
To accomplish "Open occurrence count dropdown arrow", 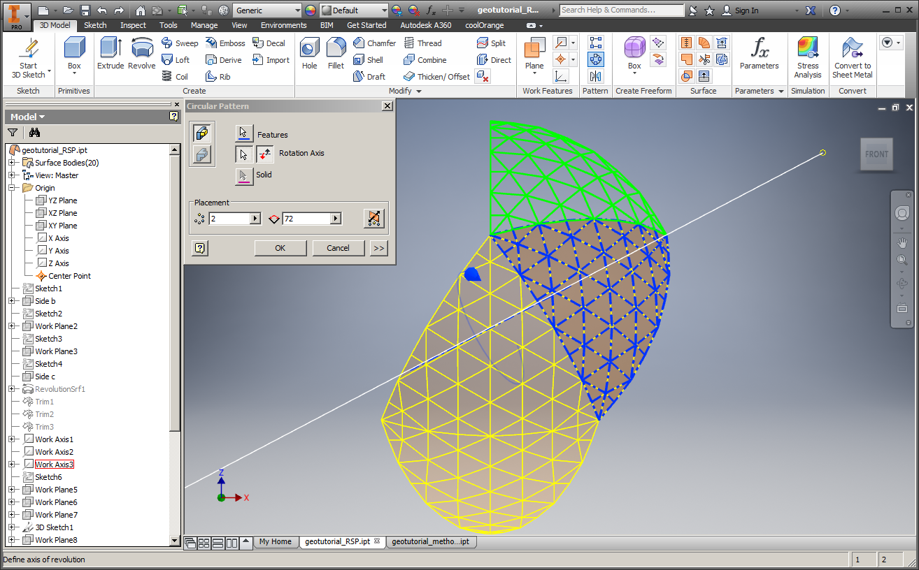I will [255, 219].
